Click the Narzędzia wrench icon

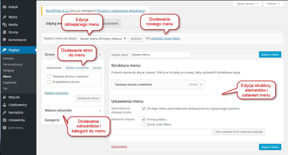pyautogui.click(x=4, y=113)
